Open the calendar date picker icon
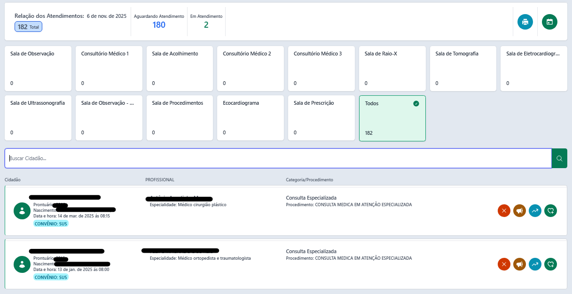 click(549, 22)
